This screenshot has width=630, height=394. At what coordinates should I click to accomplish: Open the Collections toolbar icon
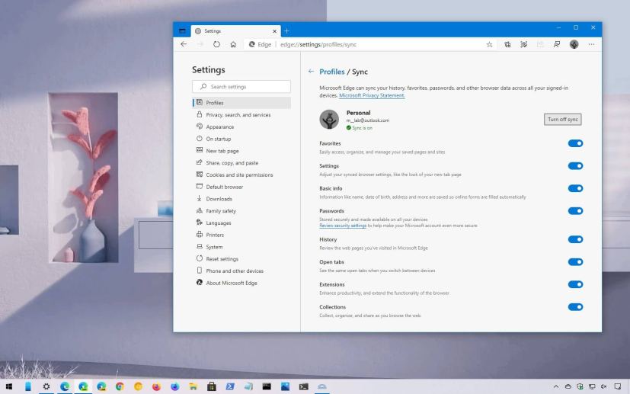pyautogui.click(x=507, y=45)
